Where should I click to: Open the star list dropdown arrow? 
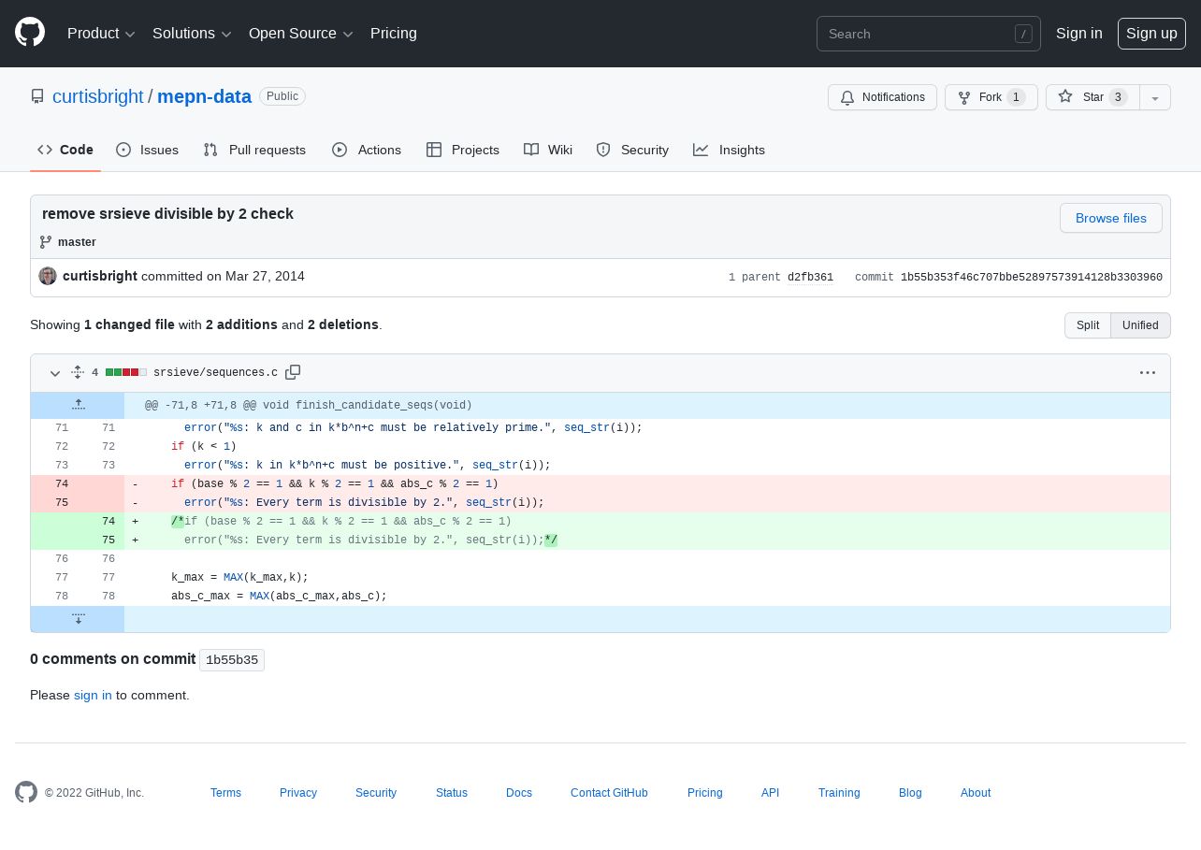(1155, 97)
